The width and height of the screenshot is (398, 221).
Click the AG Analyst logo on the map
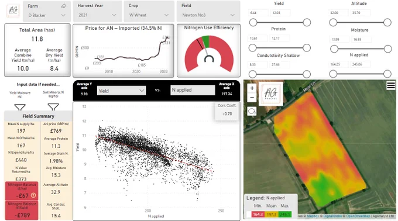[x=270, y=94]
